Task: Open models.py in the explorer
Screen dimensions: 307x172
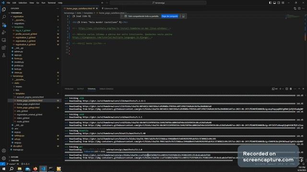Action: coord(19,62)
